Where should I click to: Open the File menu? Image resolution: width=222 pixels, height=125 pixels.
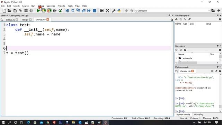(x=3, y=6)
